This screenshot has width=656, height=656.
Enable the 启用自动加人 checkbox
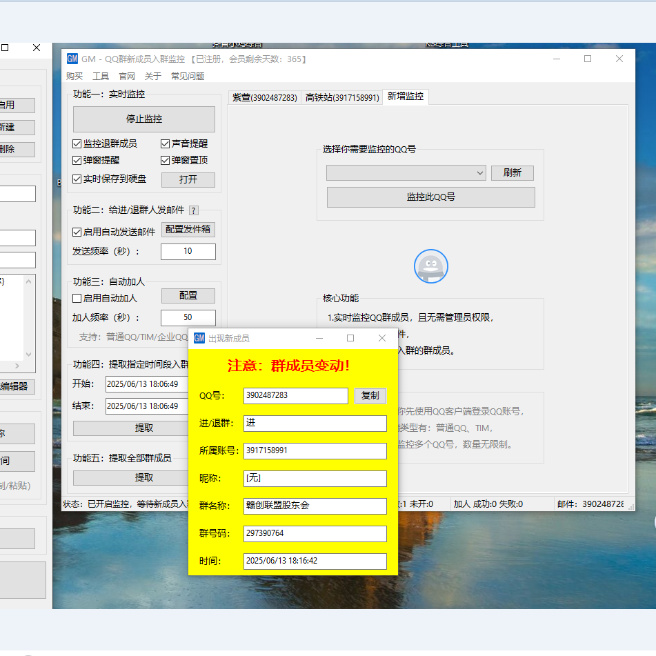point(77,299)
